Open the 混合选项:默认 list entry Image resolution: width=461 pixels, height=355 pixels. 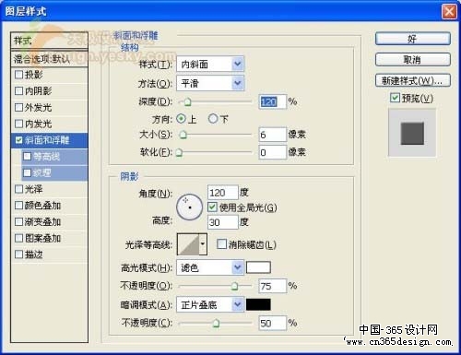(49, 59)
